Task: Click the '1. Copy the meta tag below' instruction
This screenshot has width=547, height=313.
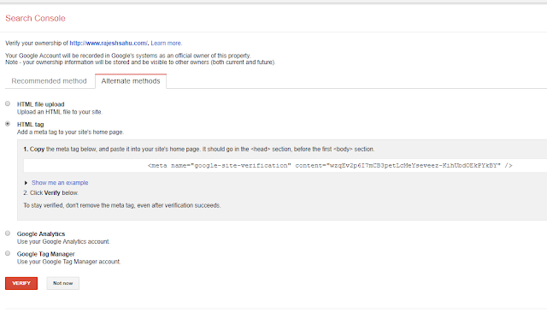Action: 199,150
